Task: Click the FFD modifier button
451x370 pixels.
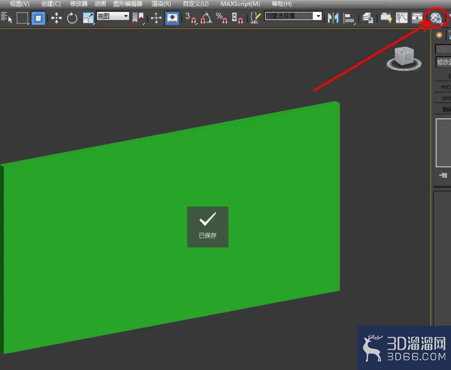Action: (x=443, y=87)
